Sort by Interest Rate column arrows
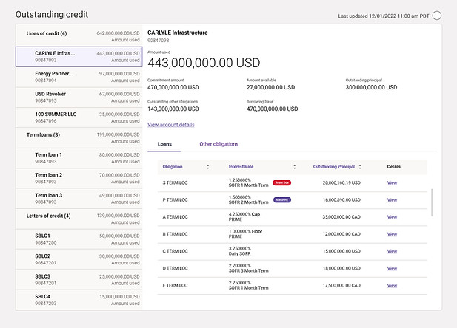The image size is (457, 328). click(x=294, y=167)
